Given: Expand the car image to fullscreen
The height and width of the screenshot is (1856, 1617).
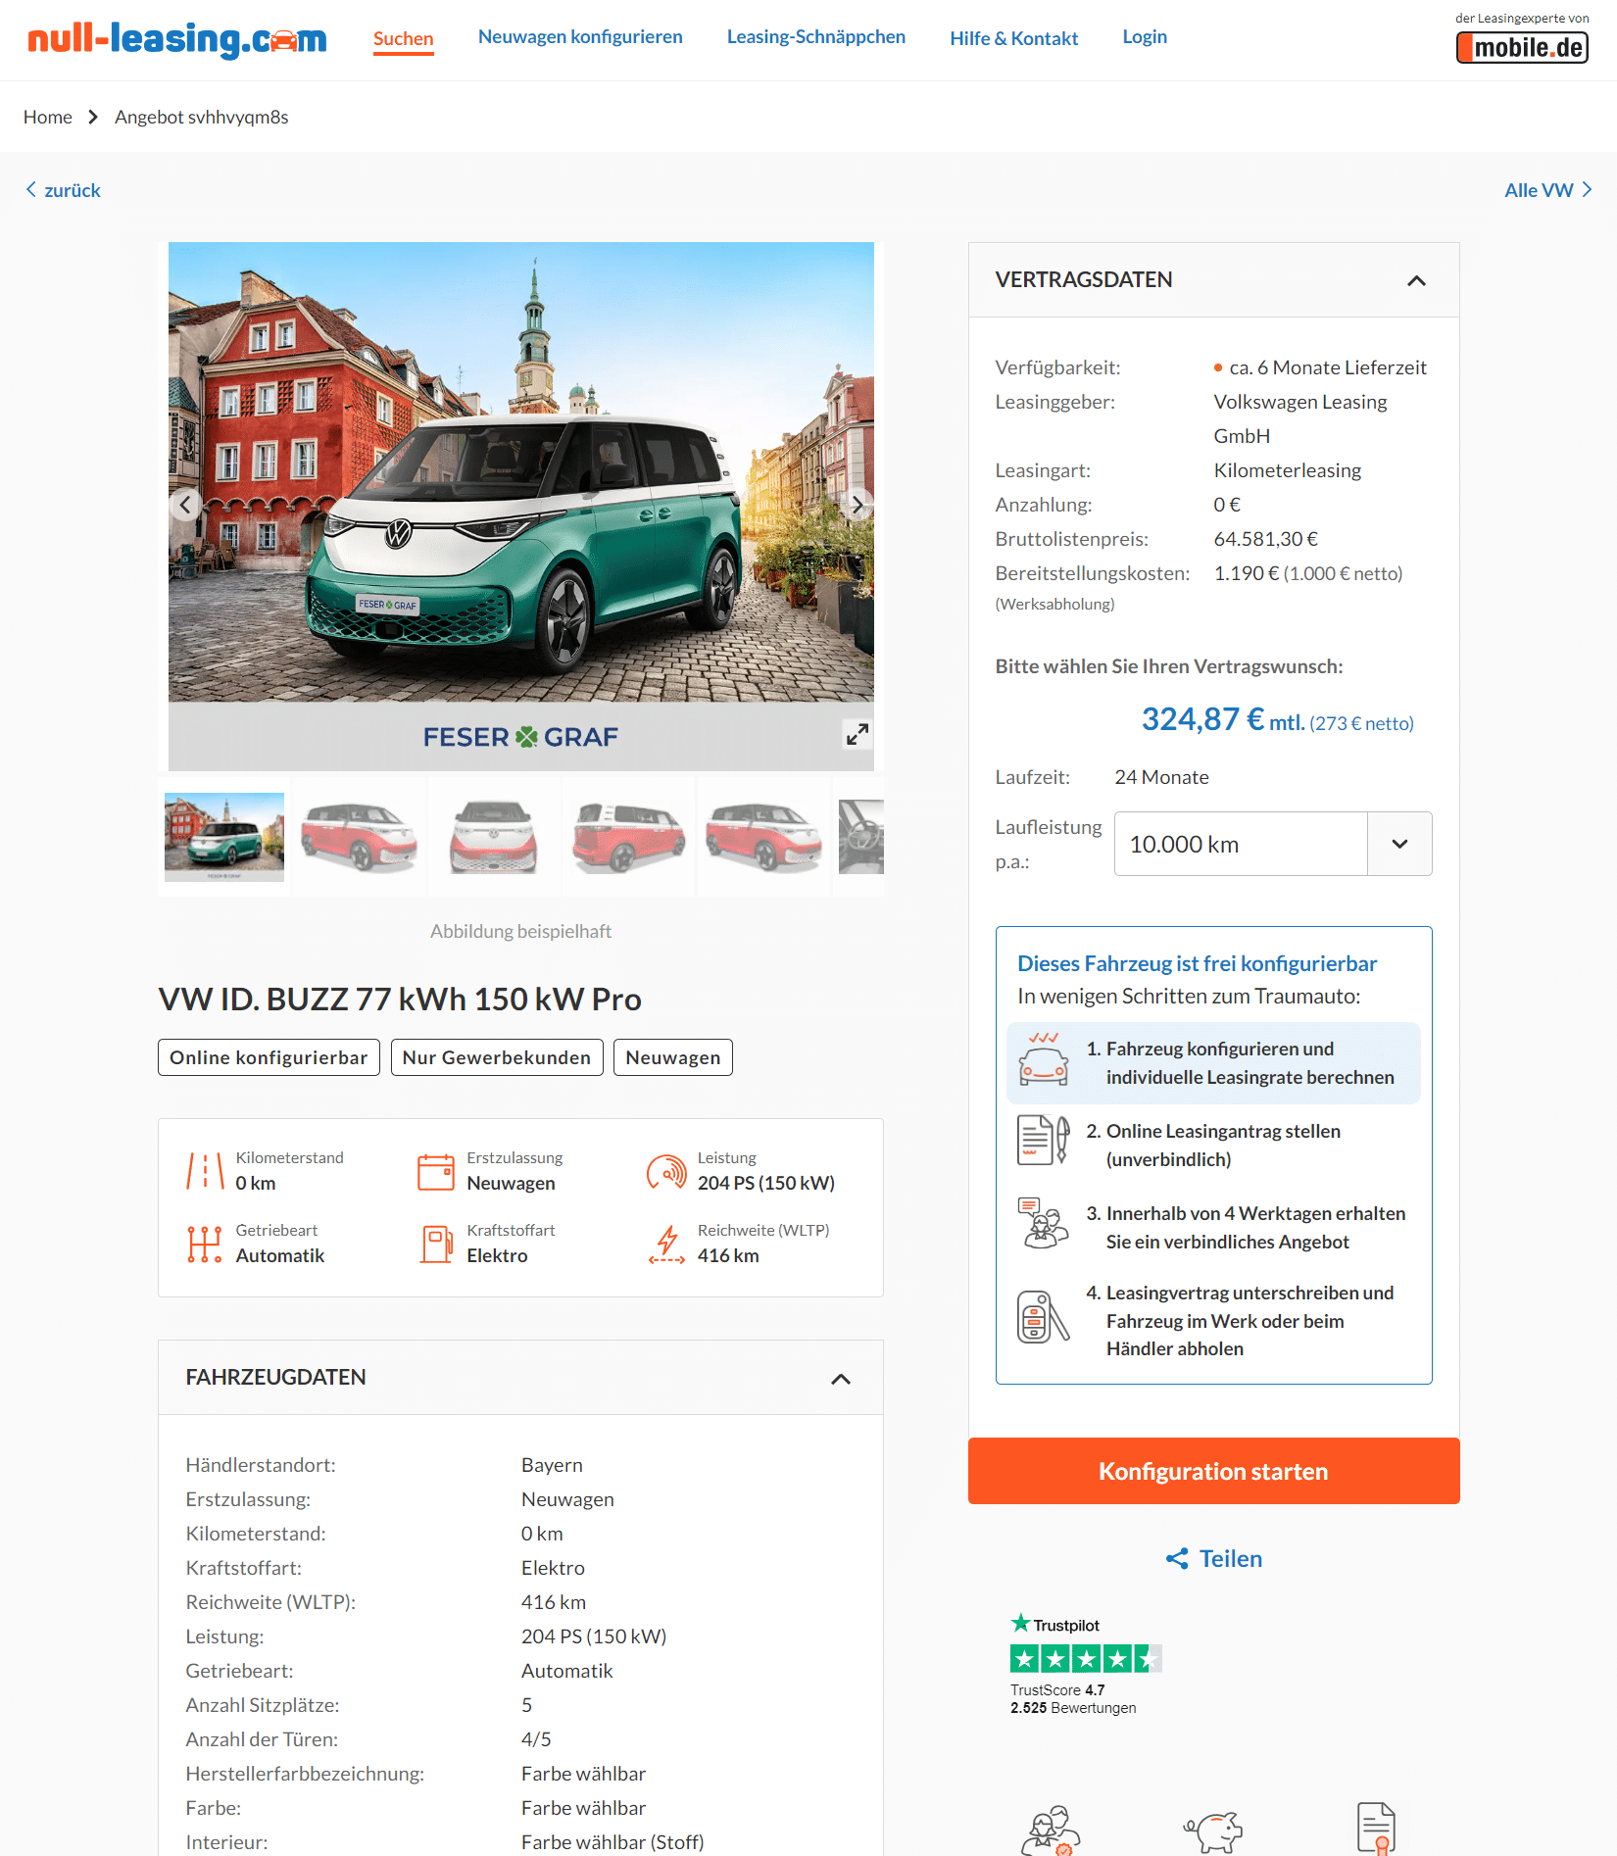Looking at the screenshot, I should tap(857, 734).
